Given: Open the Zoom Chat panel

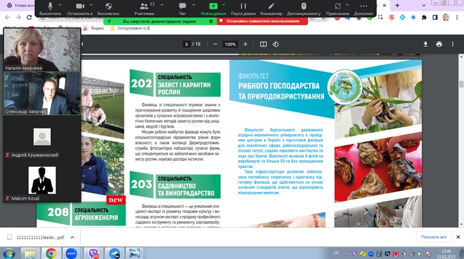Looking at the screenshot, I should pyautogui.click(x=182, y=8).
